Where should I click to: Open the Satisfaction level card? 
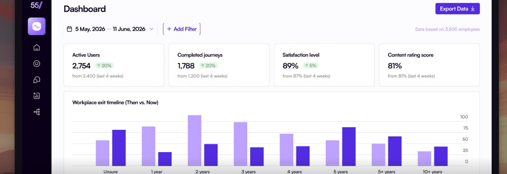click(324, 65)
